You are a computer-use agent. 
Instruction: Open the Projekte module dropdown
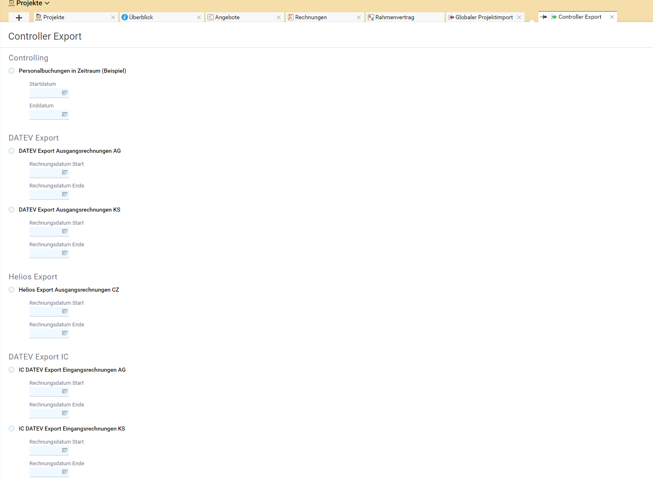pos(29,3)
